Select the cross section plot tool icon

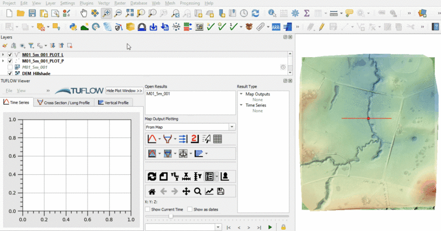pos(167,139)
